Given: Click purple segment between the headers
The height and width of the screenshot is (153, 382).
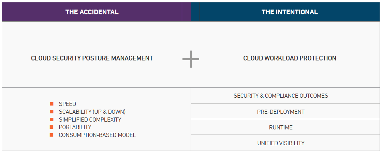Looking at the screenshot, I should click(x=186, y=12).
